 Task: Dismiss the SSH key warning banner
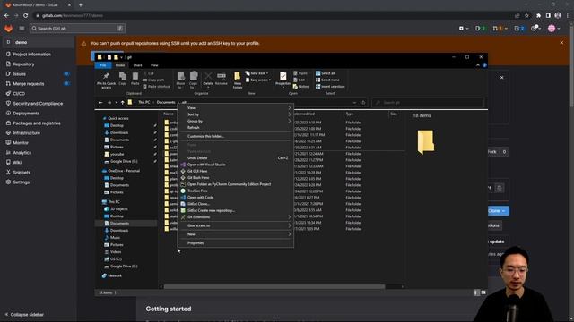tap(562, 43)
